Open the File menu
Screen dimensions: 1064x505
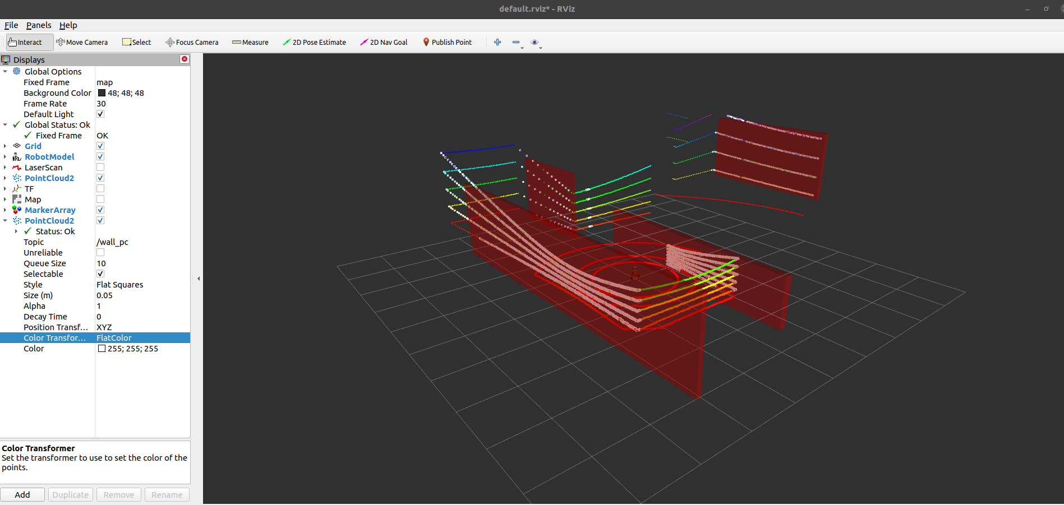(x=11, y=25)
